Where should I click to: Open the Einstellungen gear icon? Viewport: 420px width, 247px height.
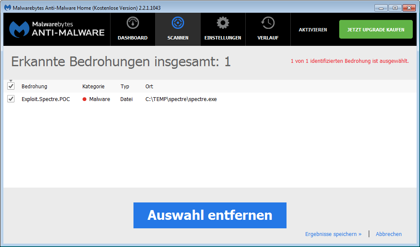tap(223, 23)
